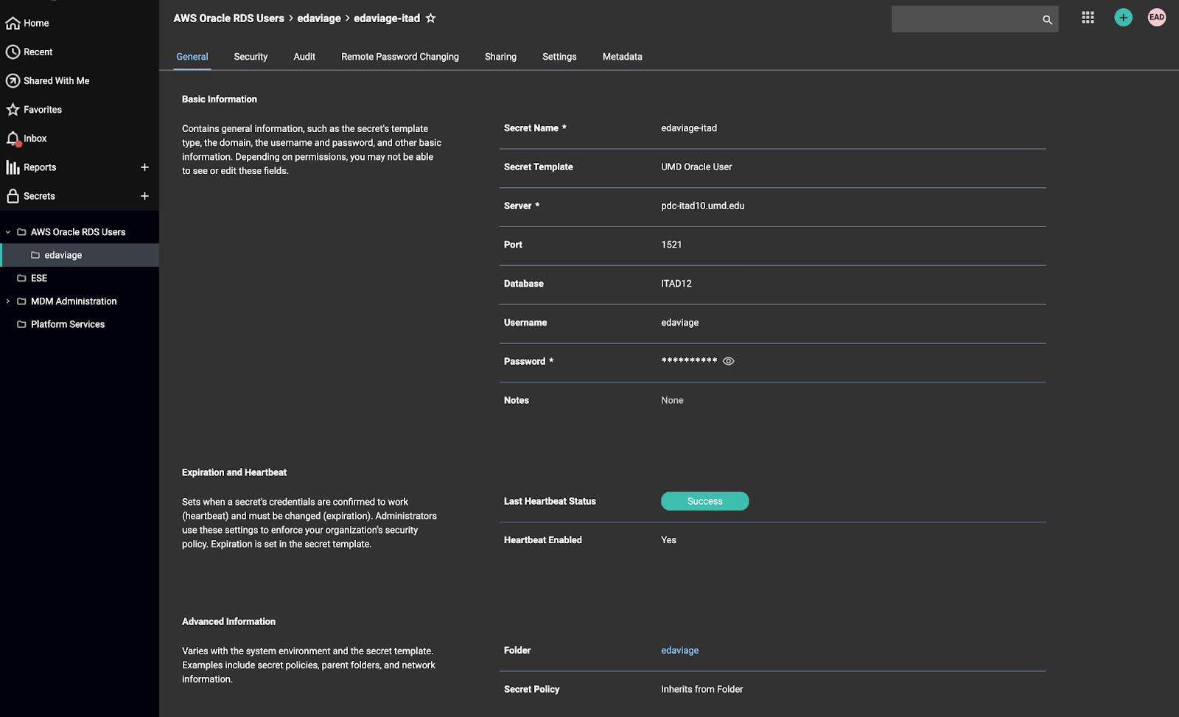Favorite edaviage-itad with the star toggle
Viewport: 1179px width, 717px height.
click(431, 18)
